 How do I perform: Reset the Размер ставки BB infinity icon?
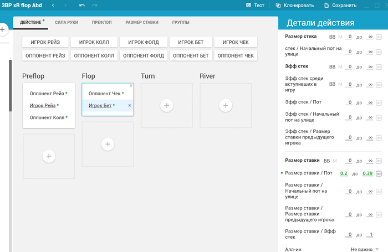[x=379, y=161]
